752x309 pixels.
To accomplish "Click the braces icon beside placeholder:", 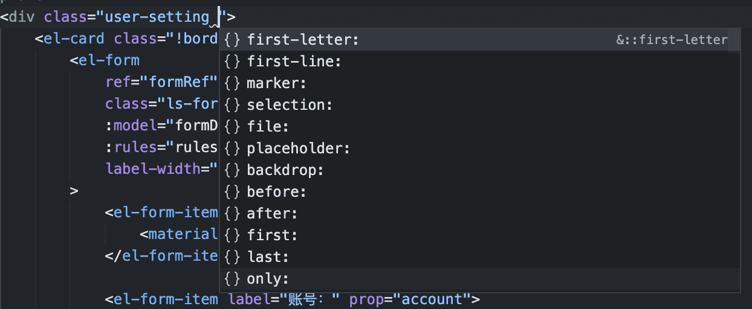I will tap(232, 148).
